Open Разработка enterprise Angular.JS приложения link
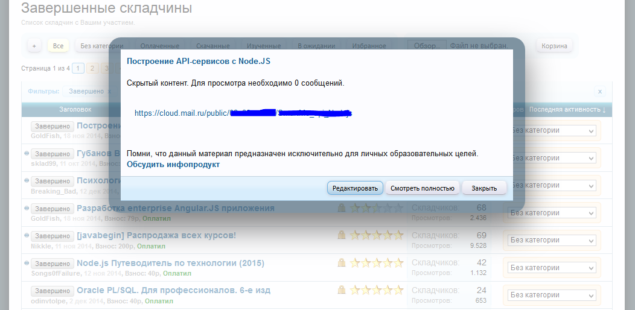Viewport: 635px width, 310px height. tap(176, 208)
